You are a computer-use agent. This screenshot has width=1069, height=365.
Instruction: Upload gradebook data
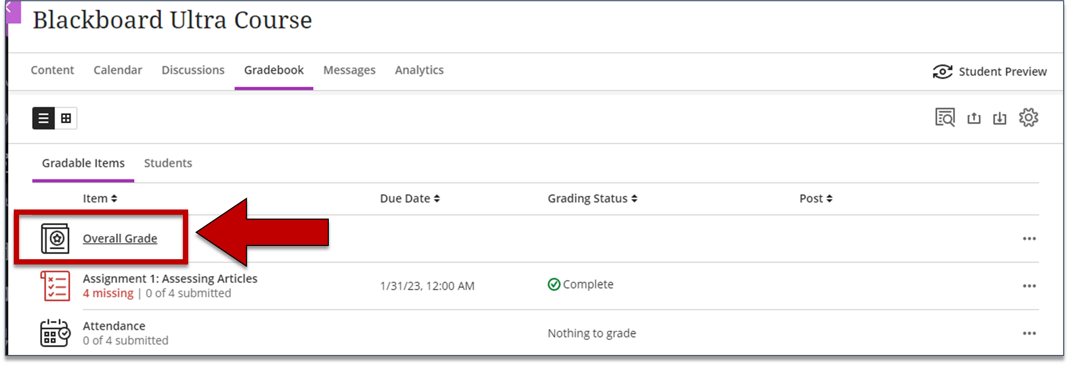point(974,117)
